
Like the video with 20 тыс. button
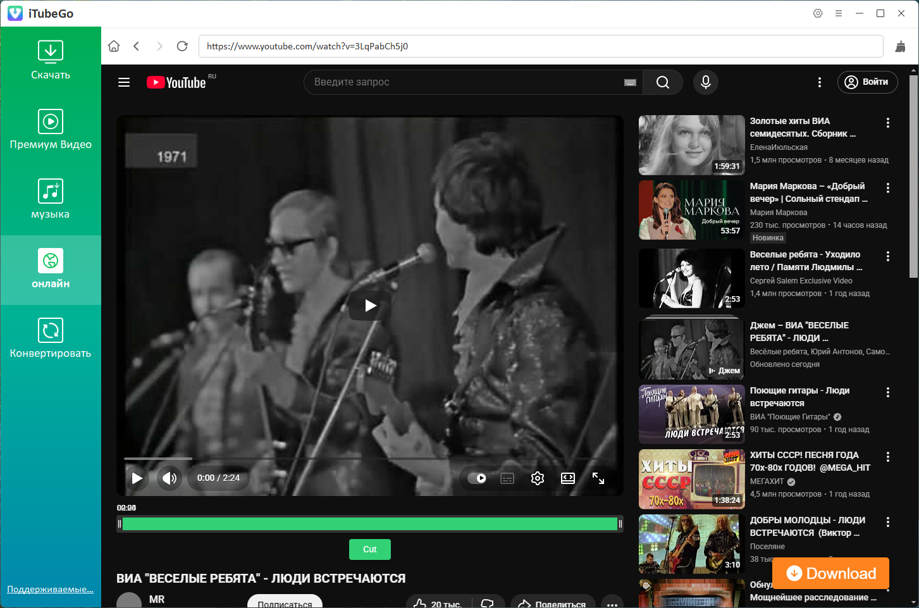pyautogui.click(x=438, y=602)
